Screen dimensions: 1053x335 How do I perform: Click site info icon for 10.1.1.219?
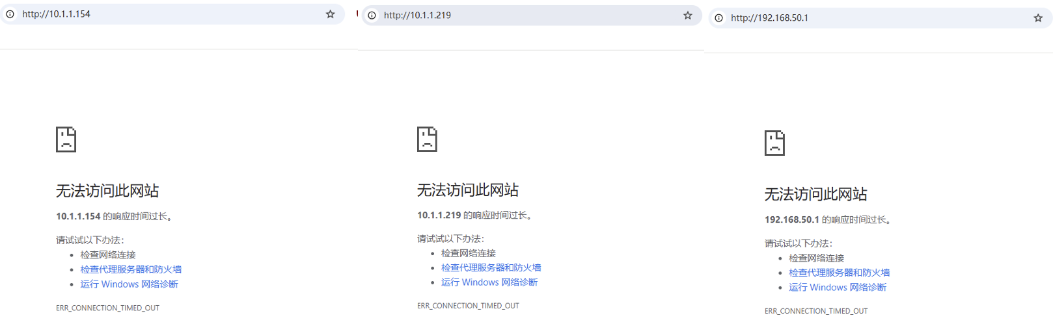coord(372,16)
